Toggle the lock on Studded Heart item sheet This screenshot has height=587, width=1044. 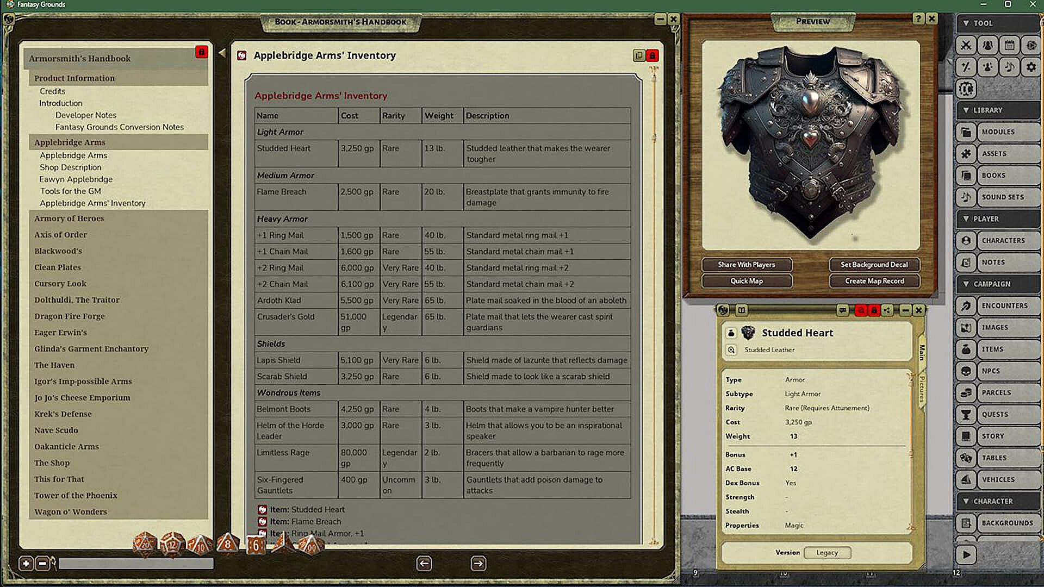coord(874,310)
